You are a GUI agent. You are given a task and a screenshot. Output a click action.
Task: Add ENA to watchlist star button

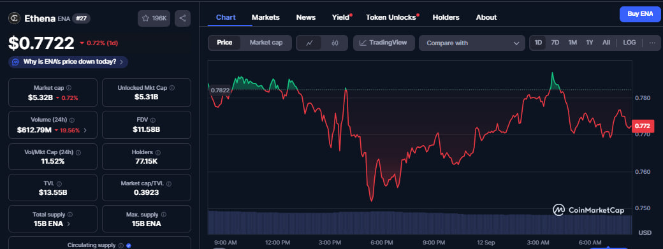[x=154, y=18]
